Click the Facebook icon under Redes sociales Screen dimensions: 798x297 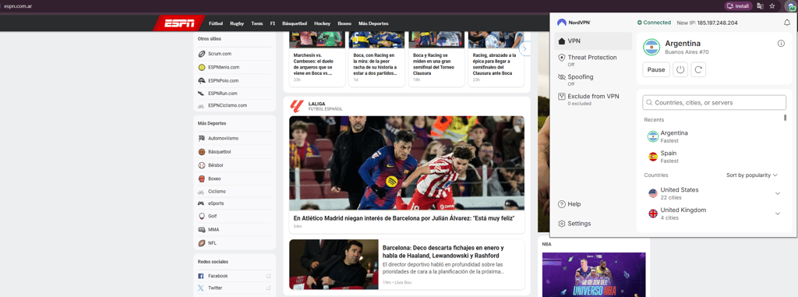200,276
